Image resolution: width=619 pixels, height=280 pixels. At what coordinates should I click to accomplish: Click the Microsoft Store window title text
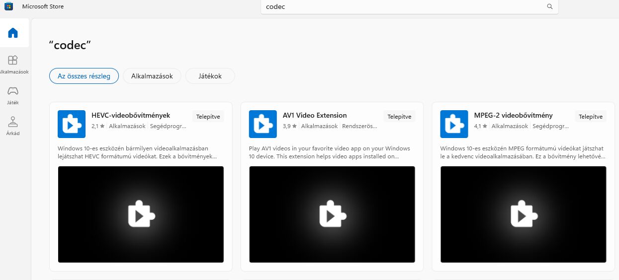point(43,6)
